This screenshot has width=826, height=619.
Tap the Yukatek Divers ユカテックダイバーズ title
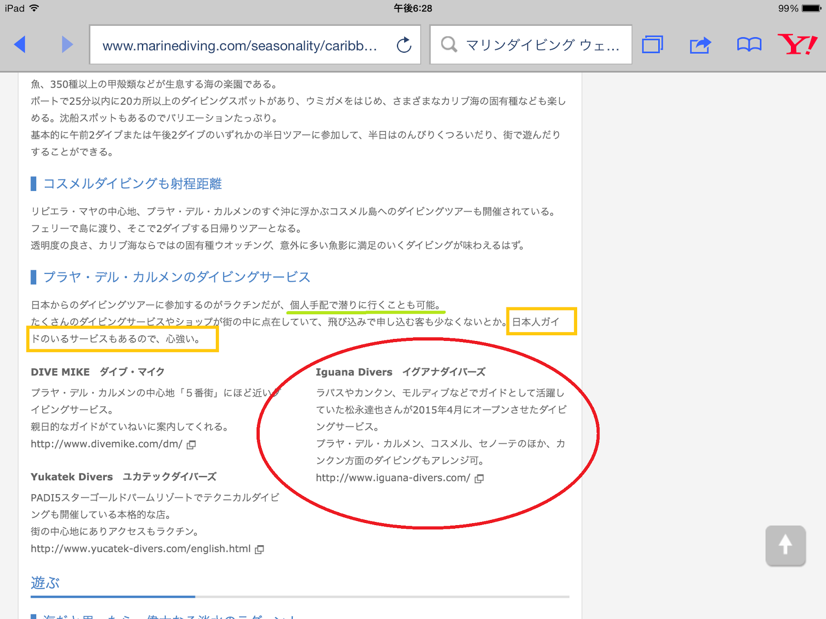click(123, 477)
